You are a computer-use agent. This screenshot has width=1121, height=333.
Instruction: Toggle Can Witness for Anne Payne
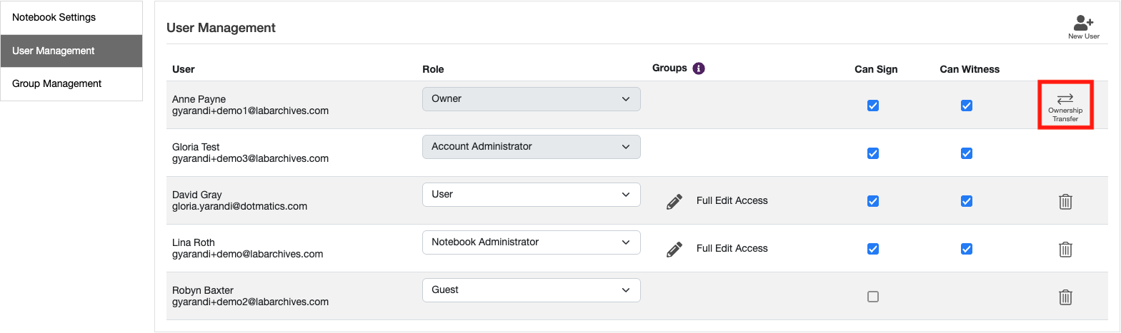967,106
